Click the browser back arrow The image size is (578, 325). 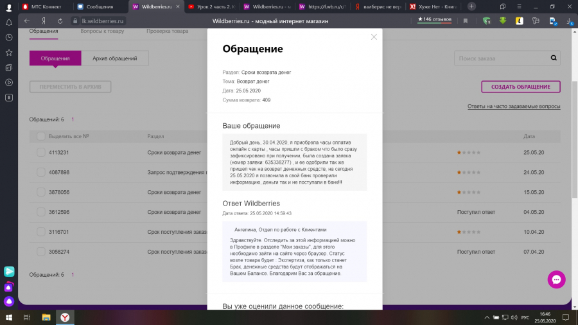point(27,21)
